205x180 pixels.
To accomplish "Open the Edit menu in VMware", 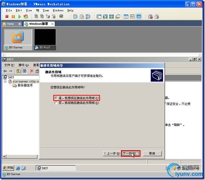I will pos(19,10).
